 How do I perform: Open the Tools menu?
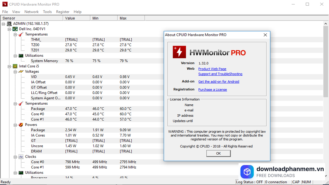[47, 12]
